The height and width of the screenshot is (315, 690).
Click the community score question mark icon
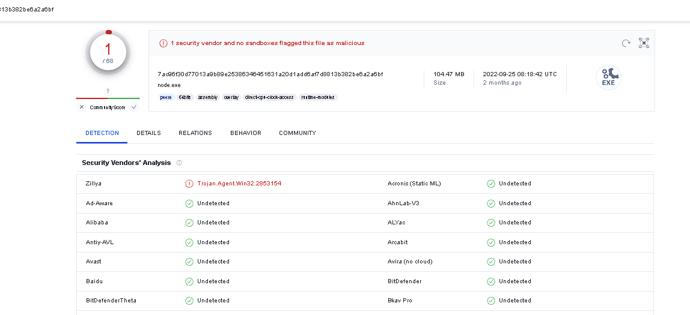pos(108,91)
